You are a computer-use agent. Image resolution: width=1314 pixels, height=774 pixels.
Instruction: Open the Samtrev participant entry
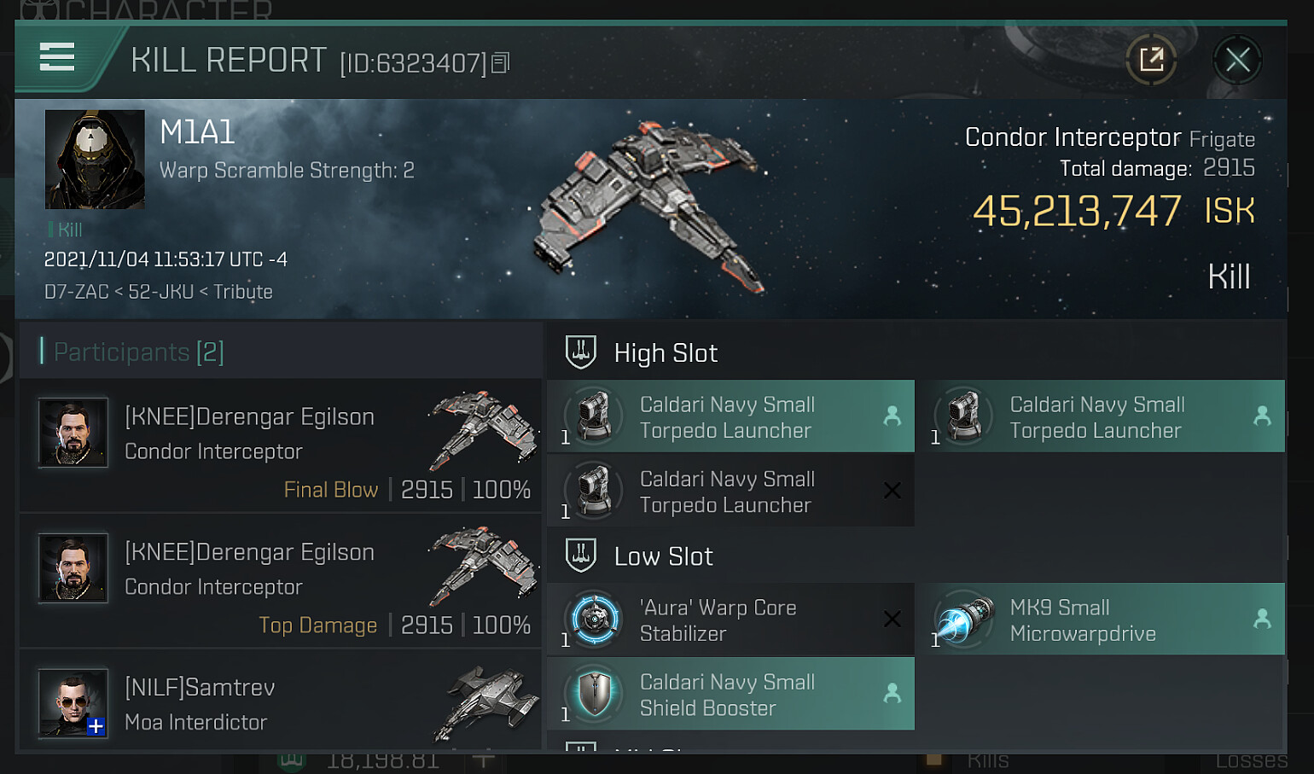(200, 688)
